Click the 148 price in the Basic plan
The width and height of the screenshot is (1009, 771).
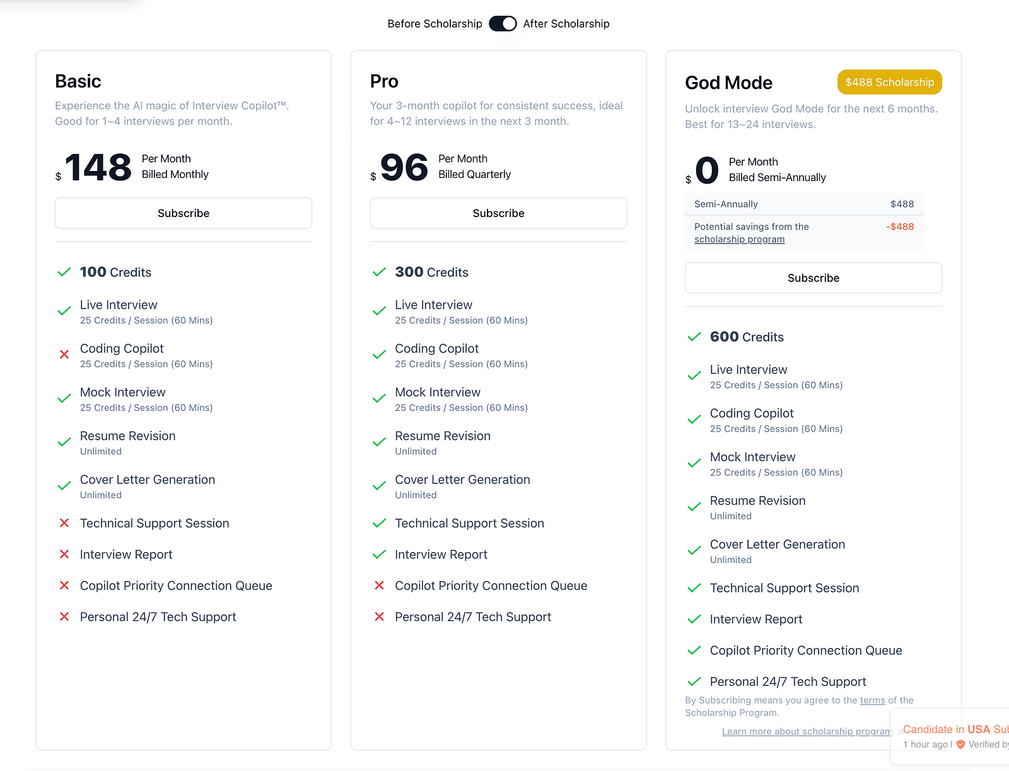(98, 168)
